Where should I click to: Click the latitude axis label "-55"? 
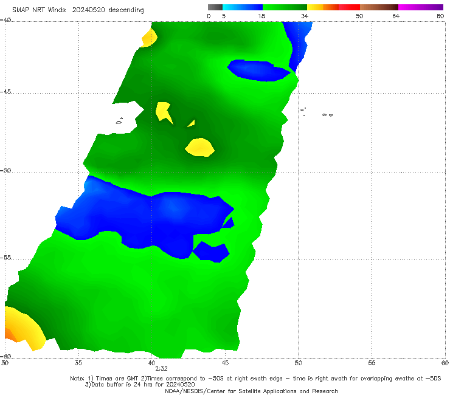click(5, 257)
